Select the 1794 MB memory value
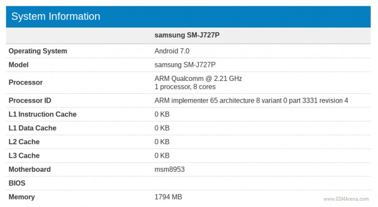The image size is (378, 207). 168,197
